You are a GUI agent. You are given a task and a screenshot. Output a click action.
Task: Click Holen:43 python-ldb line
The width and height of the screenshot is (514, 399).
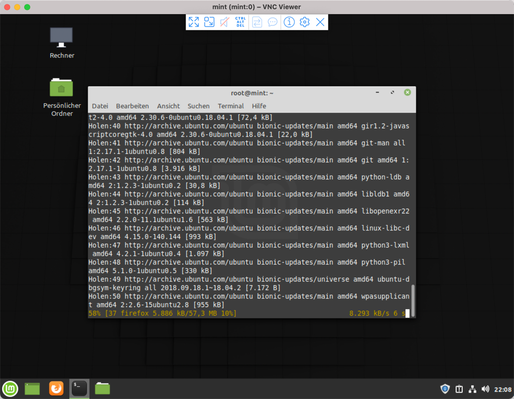(x=249, y=181)
